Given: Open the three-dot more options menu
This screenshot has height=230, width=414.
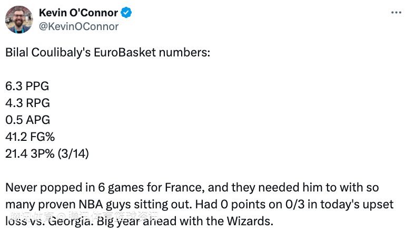Looking at the screenshot, I should 396,13.
